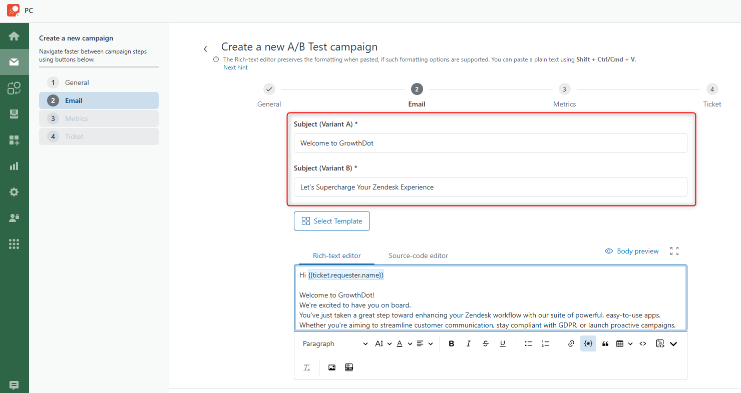This screenshot has height=393, width=741.
Task: Open the chat bubble icon at sidebar bottom
Action: point(14,385)
